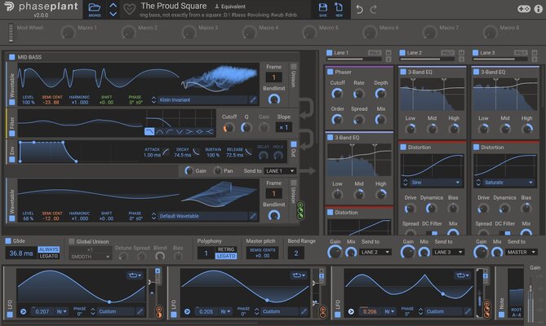Click the redo arrow
This screenshot has height=326, width=546.
coord(373,10)
